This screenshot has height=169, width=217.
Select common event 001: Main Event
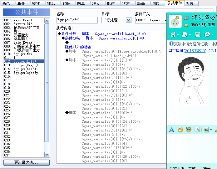coord(24,20)
